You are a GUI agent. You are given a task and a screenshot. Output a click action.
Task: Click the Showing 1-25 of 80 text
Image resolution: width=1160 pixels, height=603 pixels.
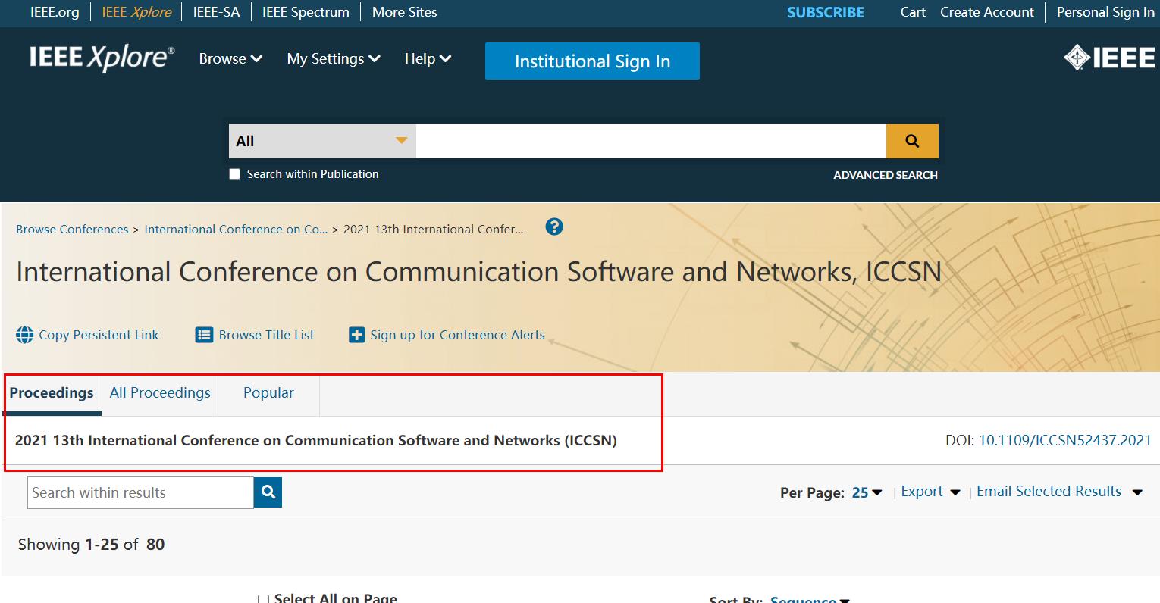click(91, 545)
